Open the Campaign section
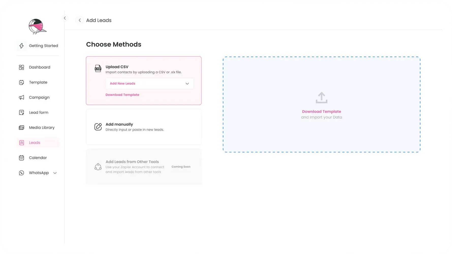Screen dimensions: 452x254 tap(38, 97)
